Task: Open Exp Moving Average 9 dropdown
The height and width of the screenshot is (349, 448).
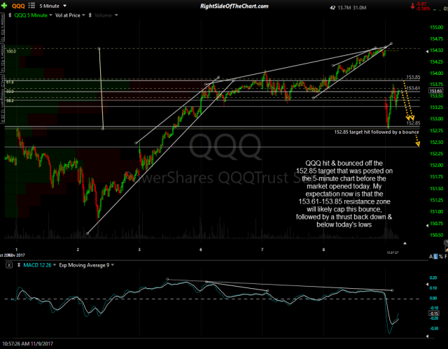Action: pyautogui.click(x=87, y=265)
